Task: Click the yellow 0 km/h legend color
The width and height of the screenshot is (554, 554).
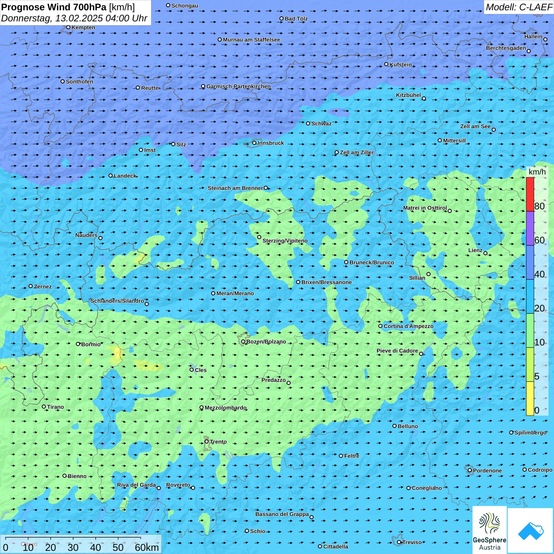Action: [x=530, y=398]
